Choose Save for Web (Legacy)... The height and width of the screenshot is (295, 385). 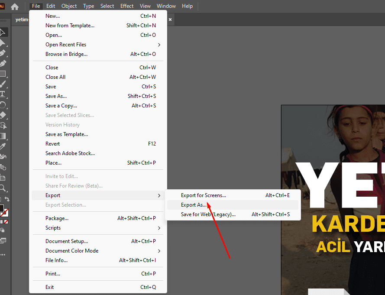click(x=233, y=214)
